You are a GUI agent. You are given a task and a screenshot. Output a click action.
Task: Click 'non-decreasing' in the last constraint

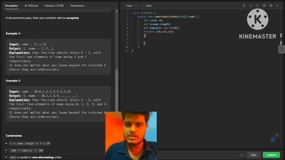point(43,157)
